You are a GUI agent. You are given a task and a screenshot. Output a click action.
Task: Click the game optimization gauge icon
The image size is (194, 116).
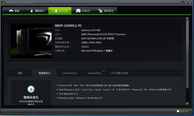(x=31, y=89)
